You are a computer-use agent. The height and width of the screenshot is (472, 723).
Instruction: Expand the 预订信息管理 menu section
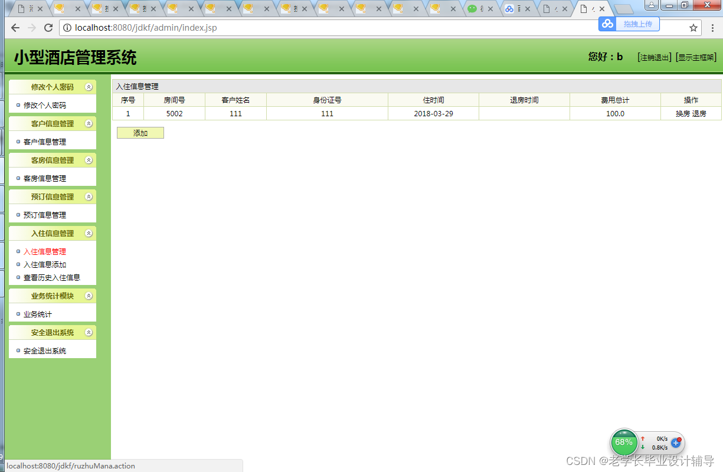tap(52, 196)
